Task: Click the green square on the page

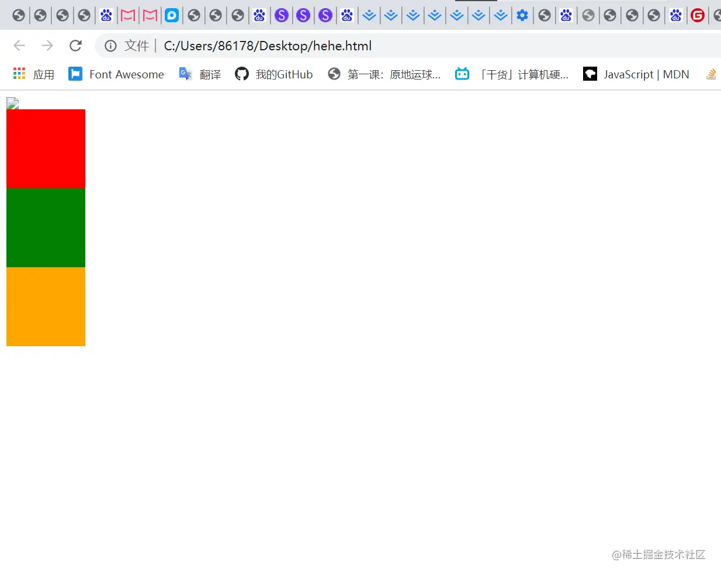Action: [x=46, y=227]
